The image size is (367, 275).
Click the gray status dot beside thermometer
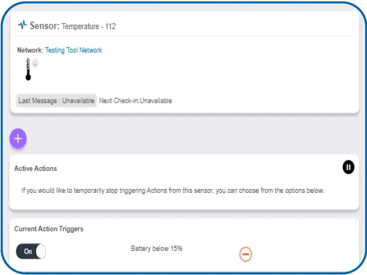(35, 62)
